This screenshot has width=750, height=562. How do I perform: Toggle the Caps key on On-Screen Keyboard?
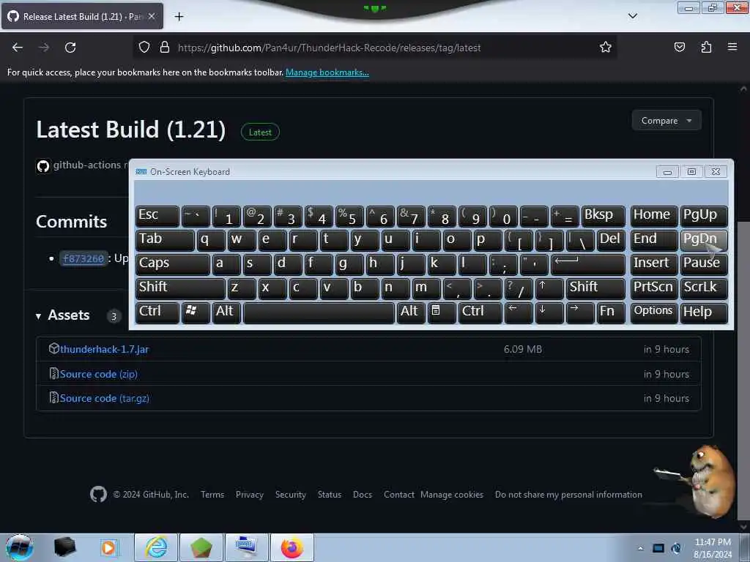click(x=173, y=263)
